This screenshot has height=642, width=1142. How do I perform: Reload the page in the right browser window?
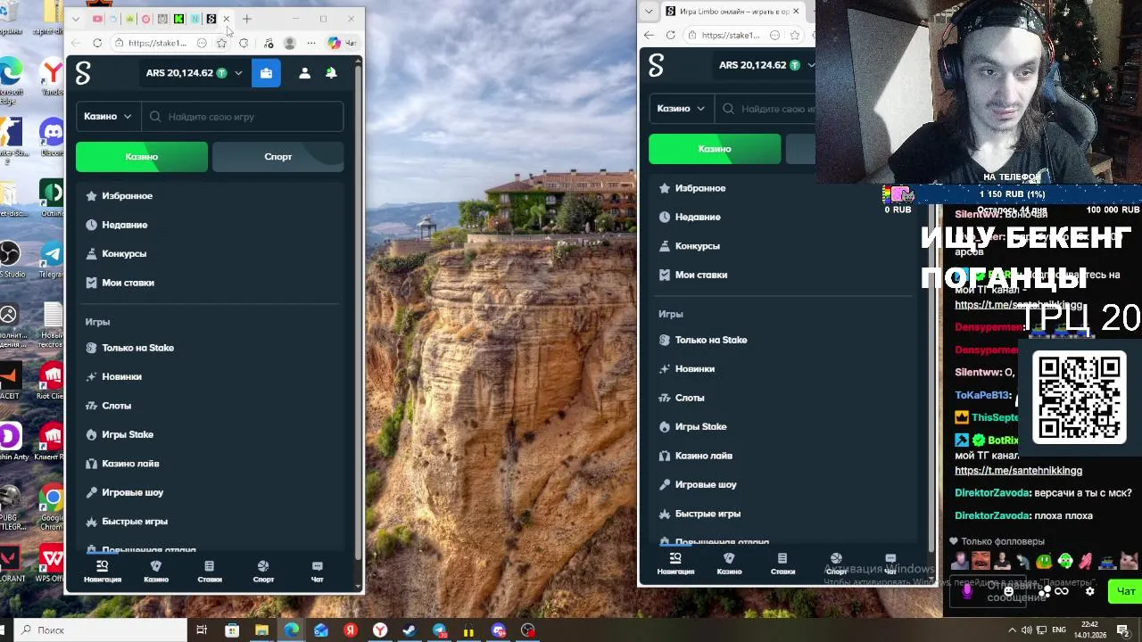pos(670,35)
